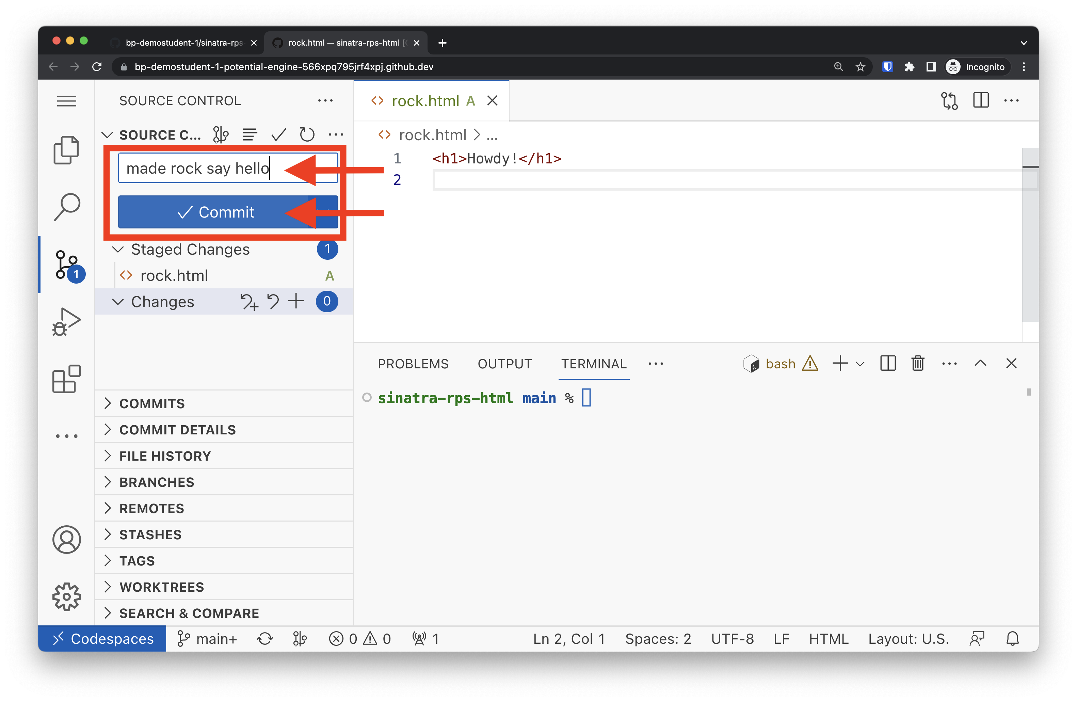Open the Run and Debug view
The height and width of the screenshot is (702, 1077).
pos(66,321)
